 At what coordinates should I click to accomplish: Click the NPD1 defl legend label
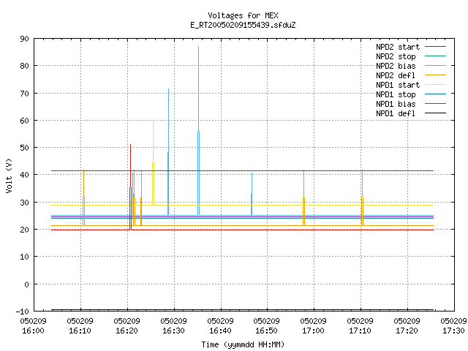coord(396,114)
